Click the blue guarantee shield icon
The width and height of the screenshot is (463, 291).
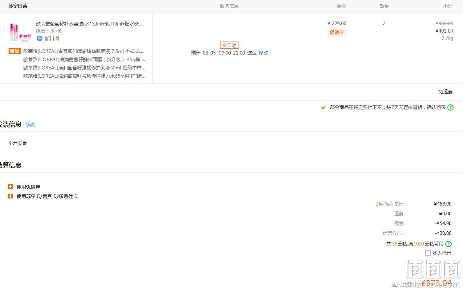coord(40,38)
